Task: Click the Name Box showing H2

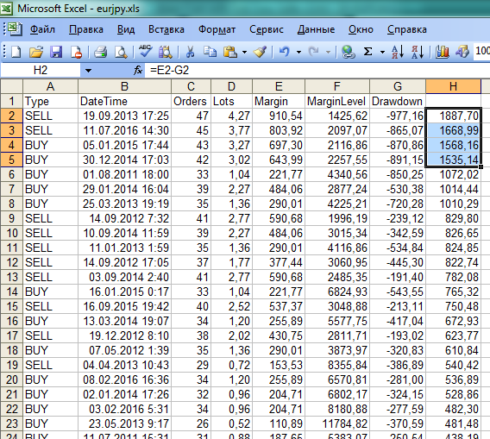Action: [x=41, y=71]
